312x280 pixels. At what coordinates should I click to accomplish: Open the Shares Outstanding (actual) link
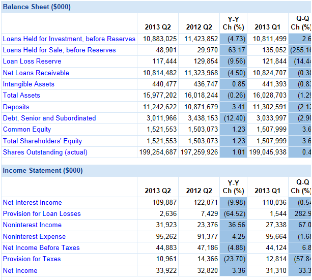[45, 152]
